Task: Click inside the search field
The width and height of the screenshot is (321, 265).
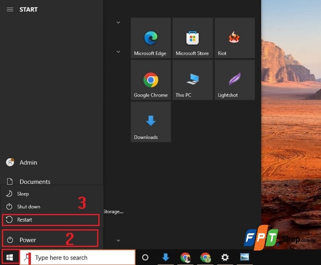Action: tap(72, 257)
